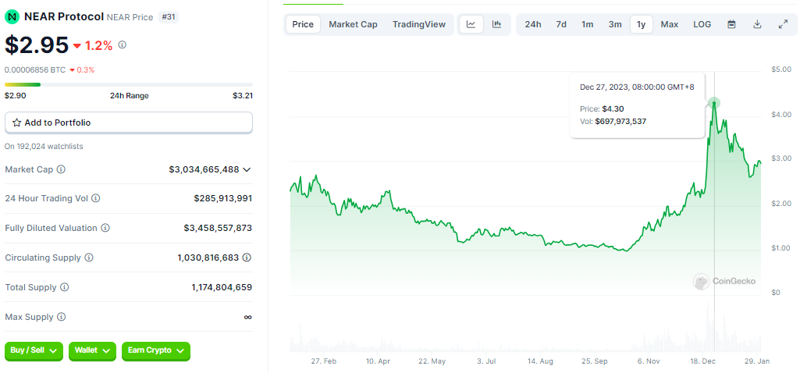Click the infinity Max Supply value
This screenshot has width=800, height=373.
pyautogui.click(x=247, y=317)
